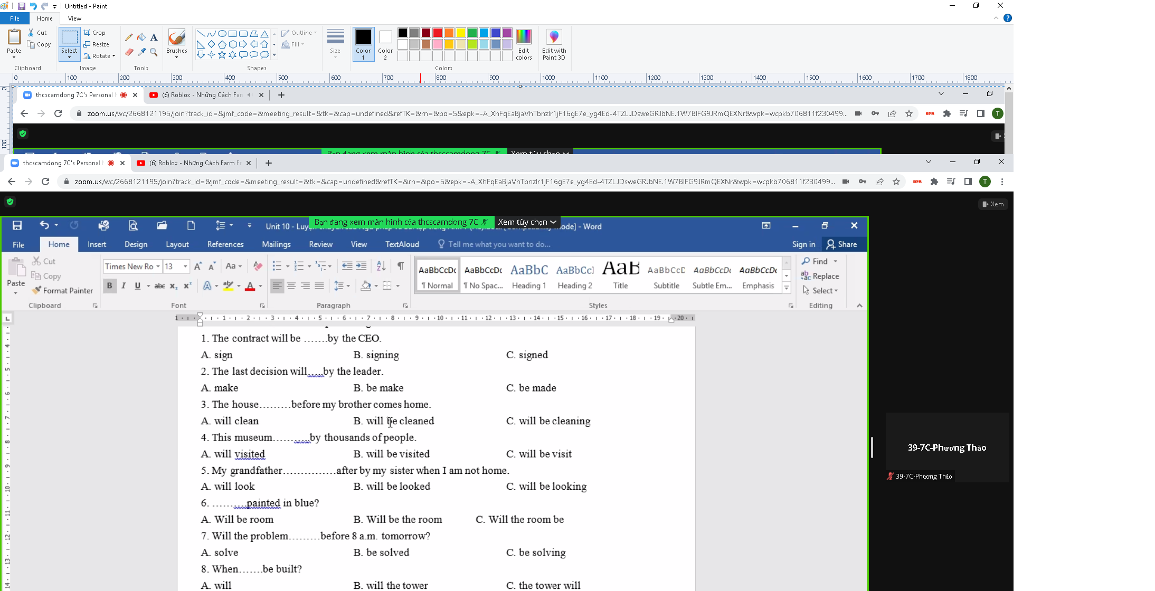Select the Text tool in Paint

click(154, 37)
